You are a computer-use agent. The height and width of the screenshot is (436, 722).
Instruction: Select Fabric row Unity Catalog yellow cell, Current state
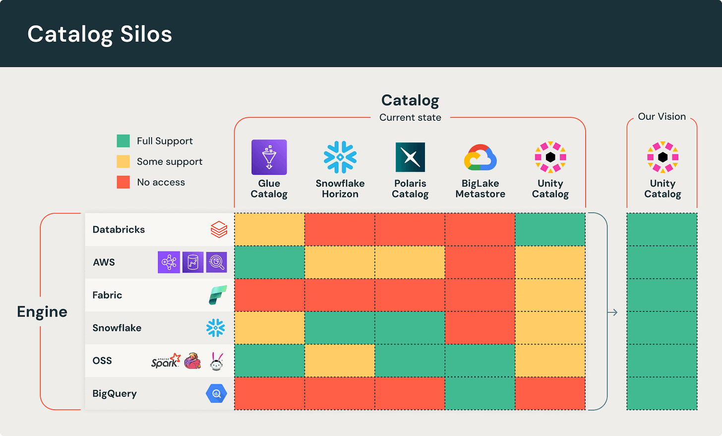(x=550, y=295)
